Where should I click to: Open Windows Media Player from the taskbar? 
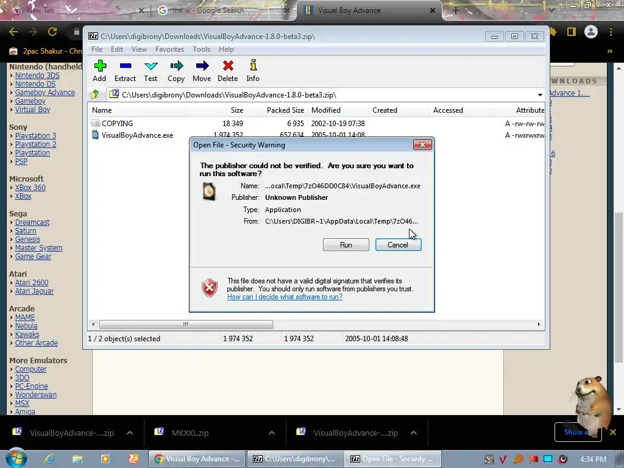(x=105, y=459)
